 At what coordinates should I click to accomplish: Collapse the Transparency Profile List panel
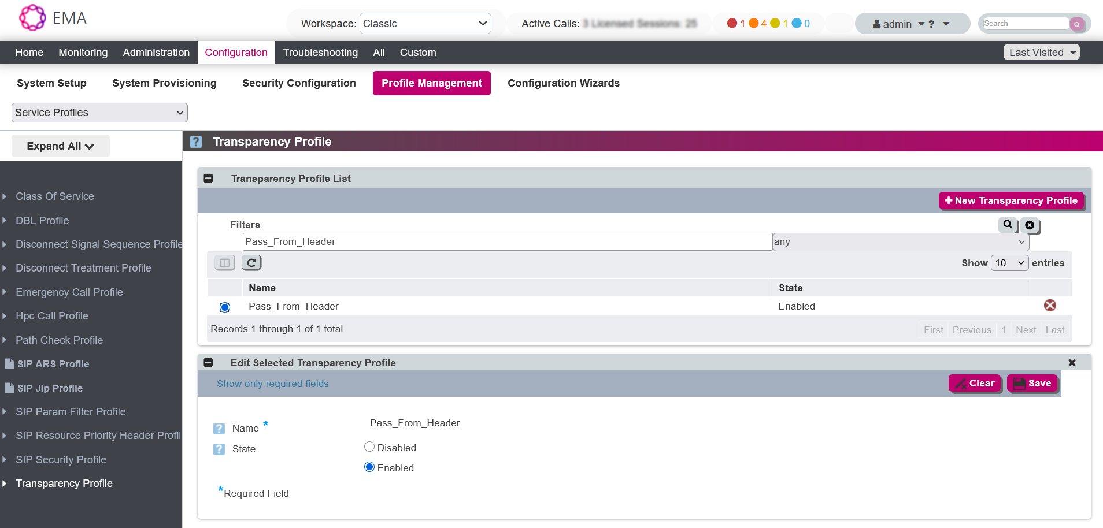[x=209, y=179]
